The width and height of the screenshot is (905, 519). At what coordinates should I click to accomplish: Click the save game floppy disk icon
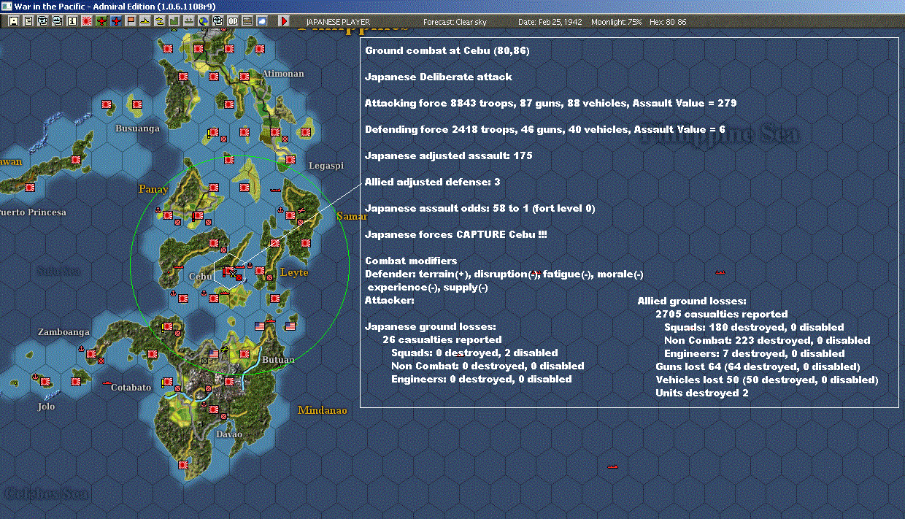pyautogui.click(x=14, y=21)
